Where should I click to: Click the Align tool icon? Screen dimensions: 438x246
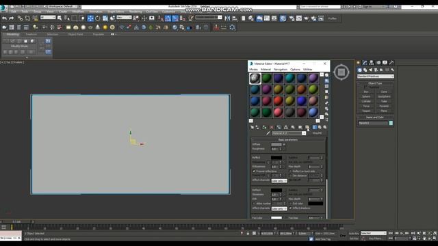pos(235,18)
